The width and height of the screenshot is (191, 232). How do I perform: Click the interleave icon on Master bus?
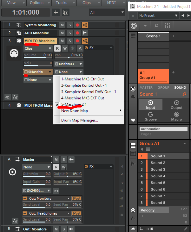tap(56, 191)
